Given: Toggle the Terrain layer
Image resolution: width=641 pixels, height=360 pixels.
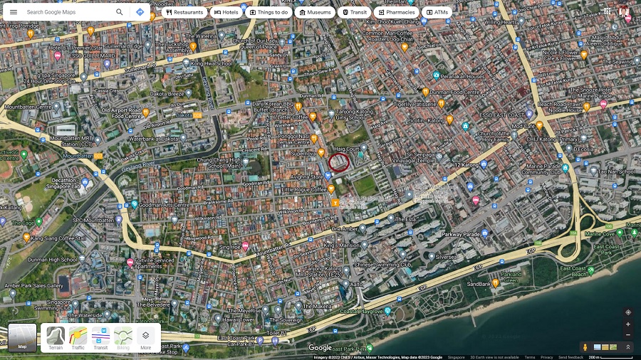Looking at the screenshot, I should click(56, 338).
